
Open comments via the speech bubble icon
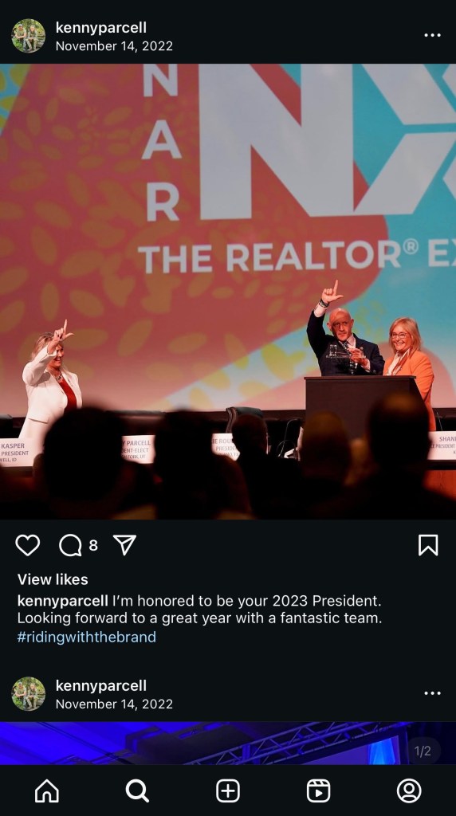[x=70, y=545]
